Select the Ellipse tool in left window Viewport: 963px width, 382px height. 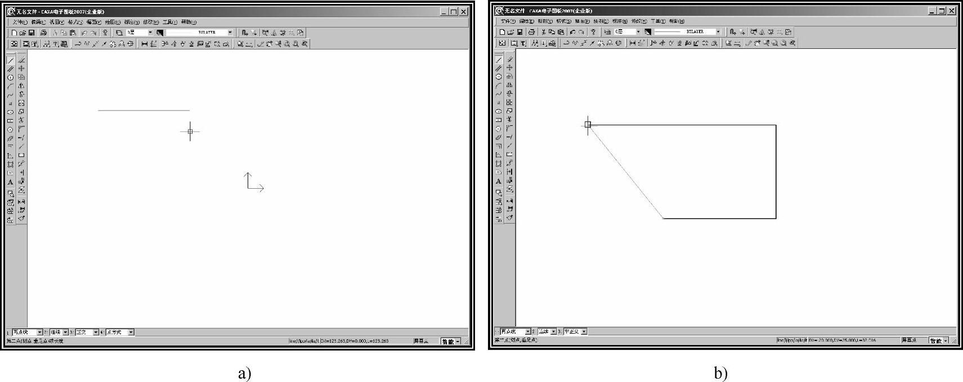(10, 112)
